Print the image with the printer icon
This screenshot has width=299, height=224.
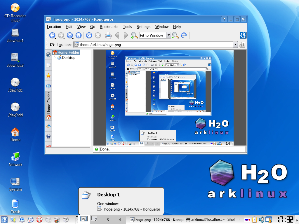pos(108,35)
